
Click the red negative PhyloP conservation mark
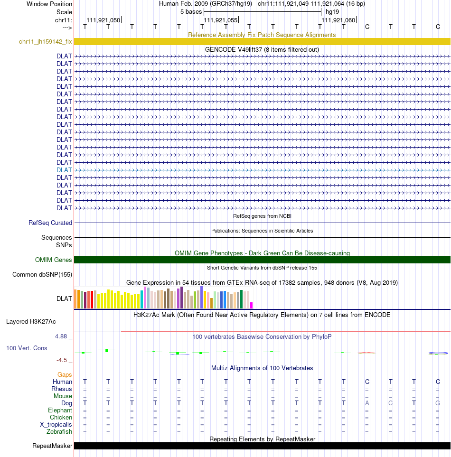367,353
